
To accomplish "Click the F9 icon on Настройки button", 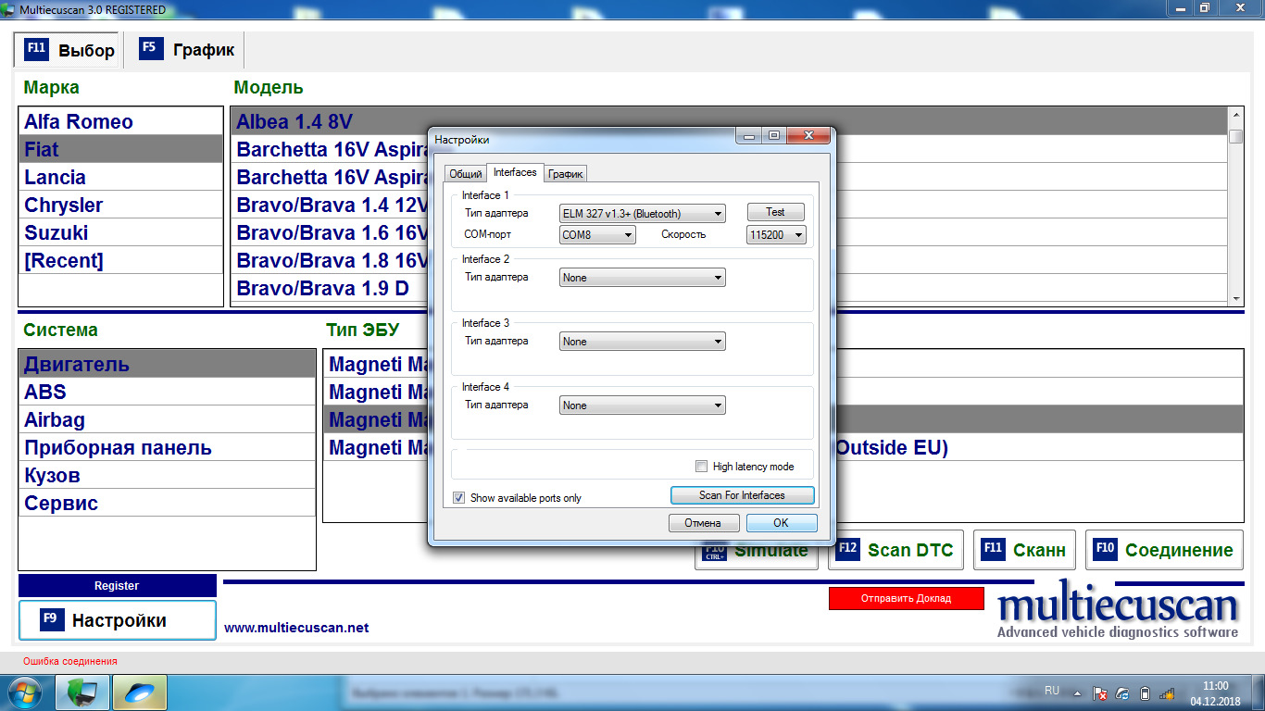I will tap(52, 619).
